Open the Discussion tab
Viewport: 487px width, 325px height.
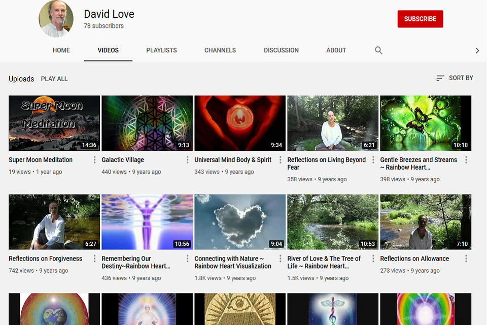pos(281,50)
